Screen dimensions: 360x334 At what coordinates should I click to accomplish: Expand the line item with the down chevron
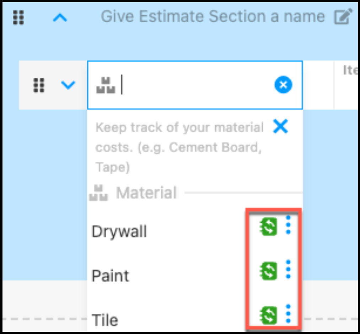68,85
